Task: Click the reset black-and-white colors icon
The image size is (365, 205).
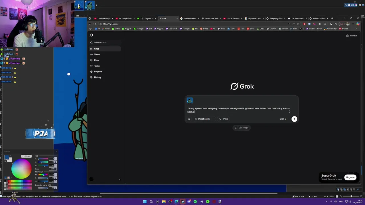Action: pyautogui.click(x=5, y=161)
